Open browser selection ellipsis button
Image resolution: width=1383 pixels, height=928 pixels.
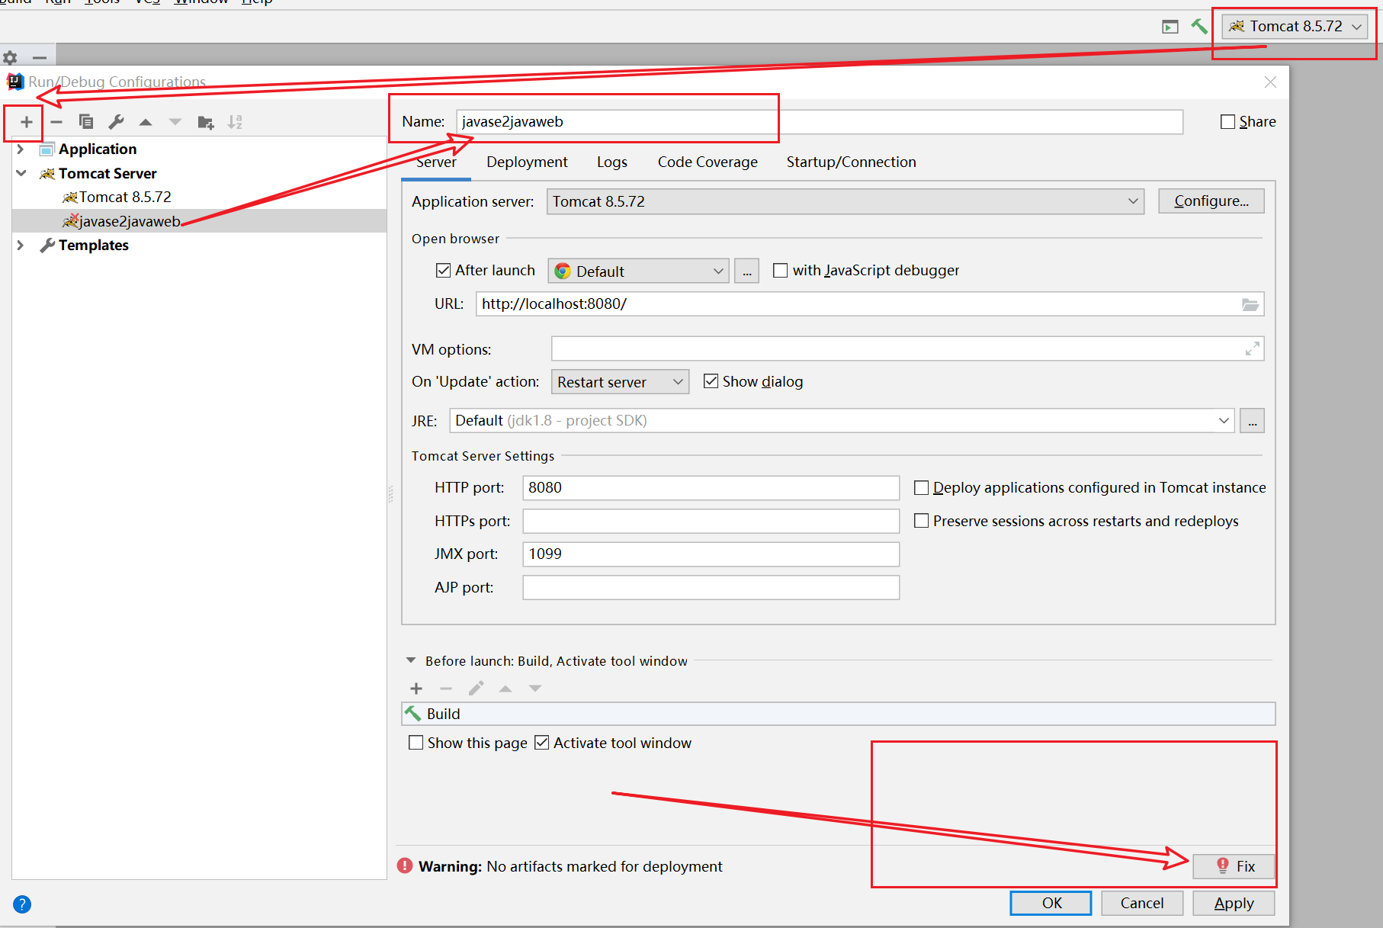747,271
